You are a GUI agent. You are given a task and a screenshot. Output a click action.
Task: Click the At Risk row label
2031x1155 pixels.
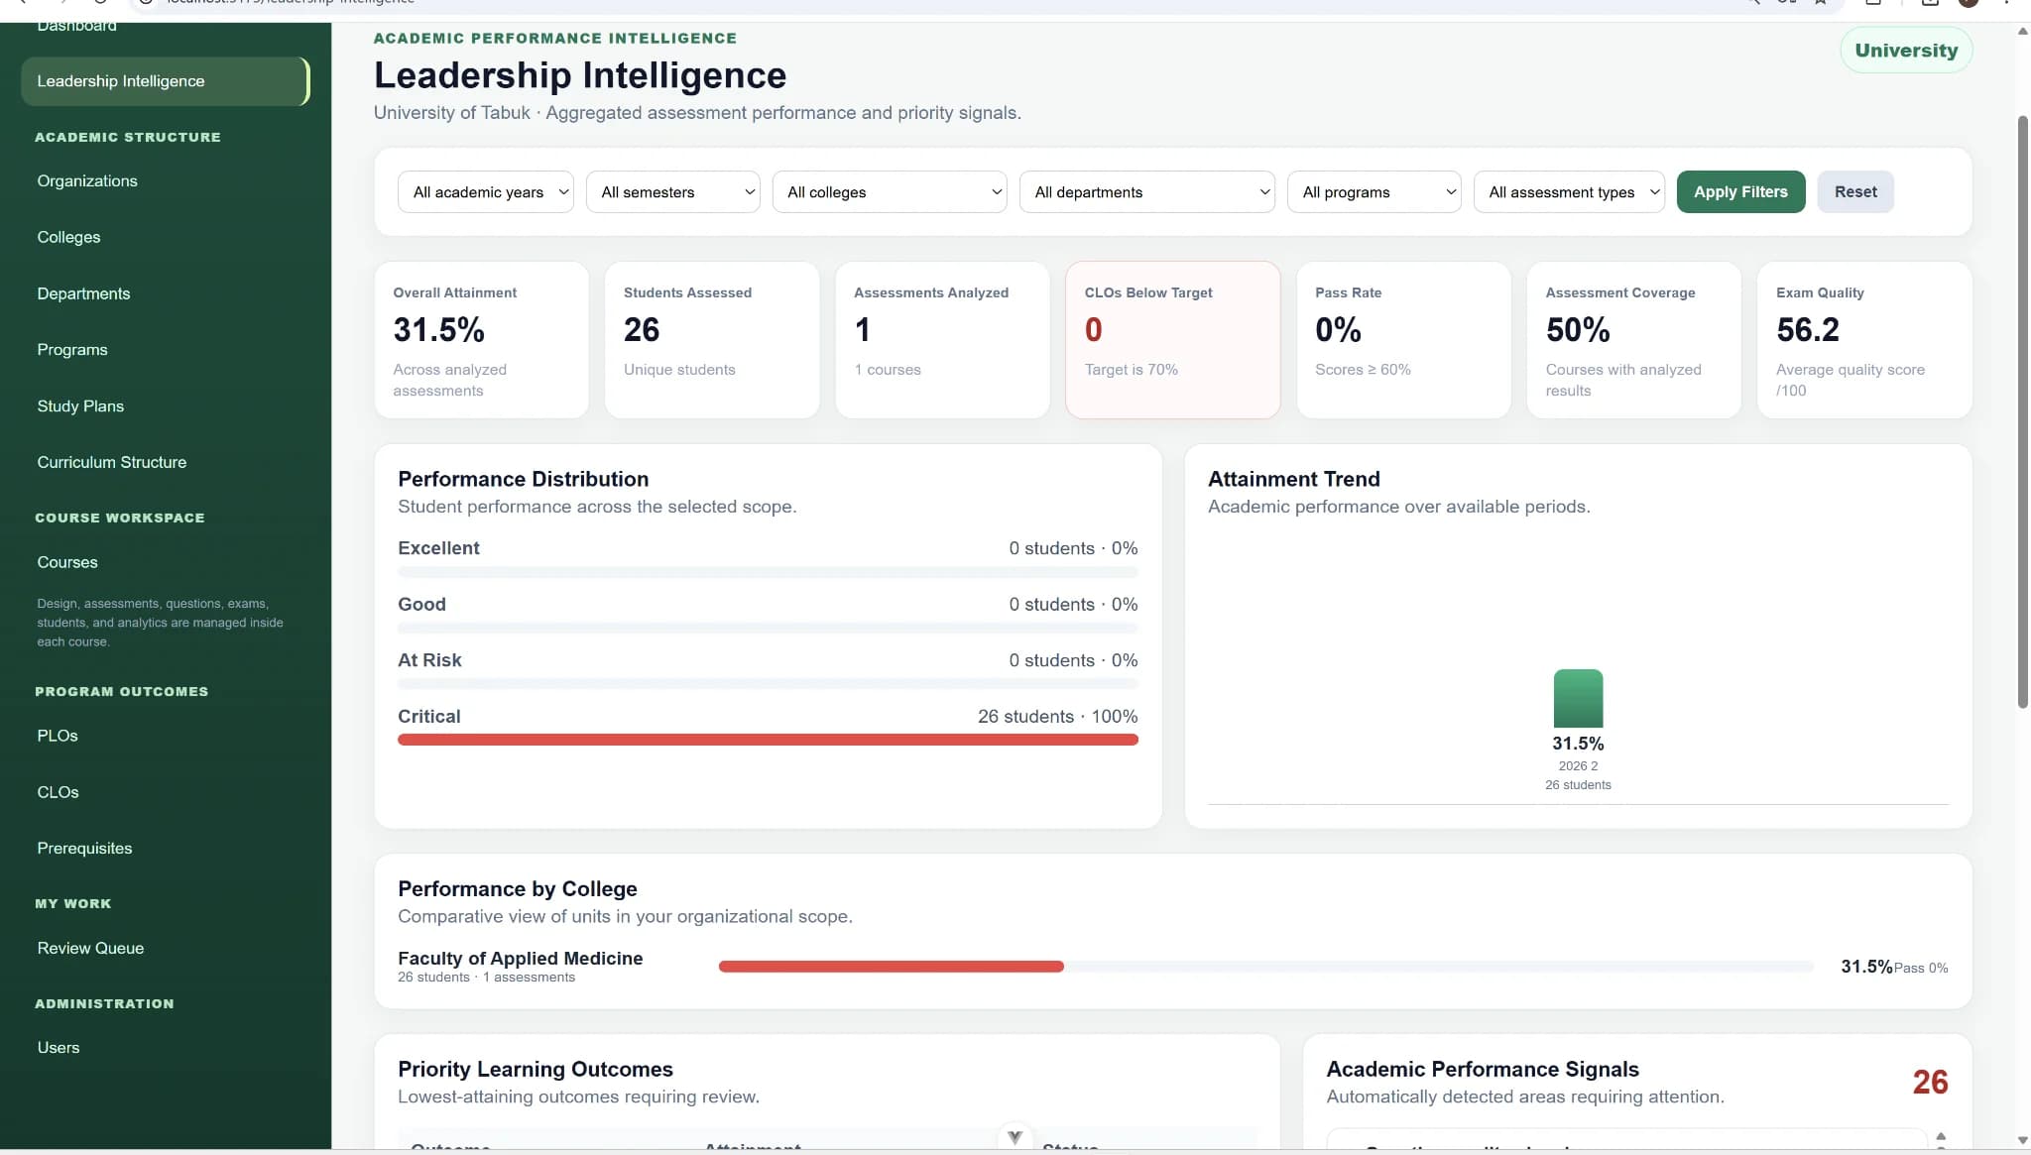click(429, 660)
